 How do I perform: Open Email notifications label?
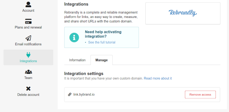(28, 44)
